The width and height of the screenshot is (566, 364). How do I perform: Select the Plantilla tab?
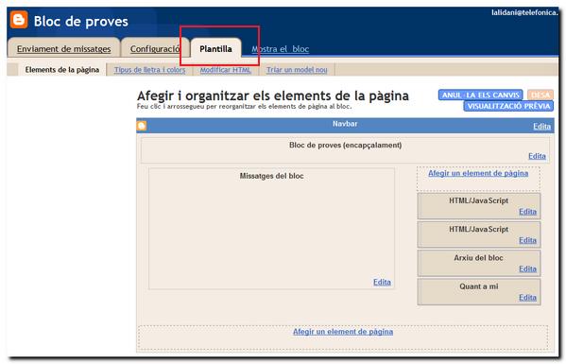pos(215,49)
